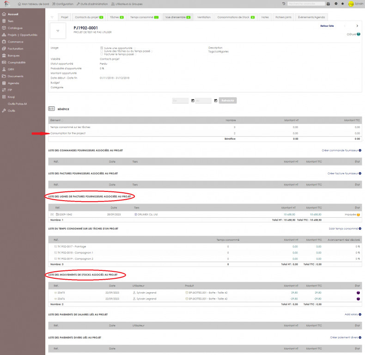This screenshot has width=365, height=355.
Task: Click plus icon beside Créer commande fournisseur
Action: tap(360, 151)
